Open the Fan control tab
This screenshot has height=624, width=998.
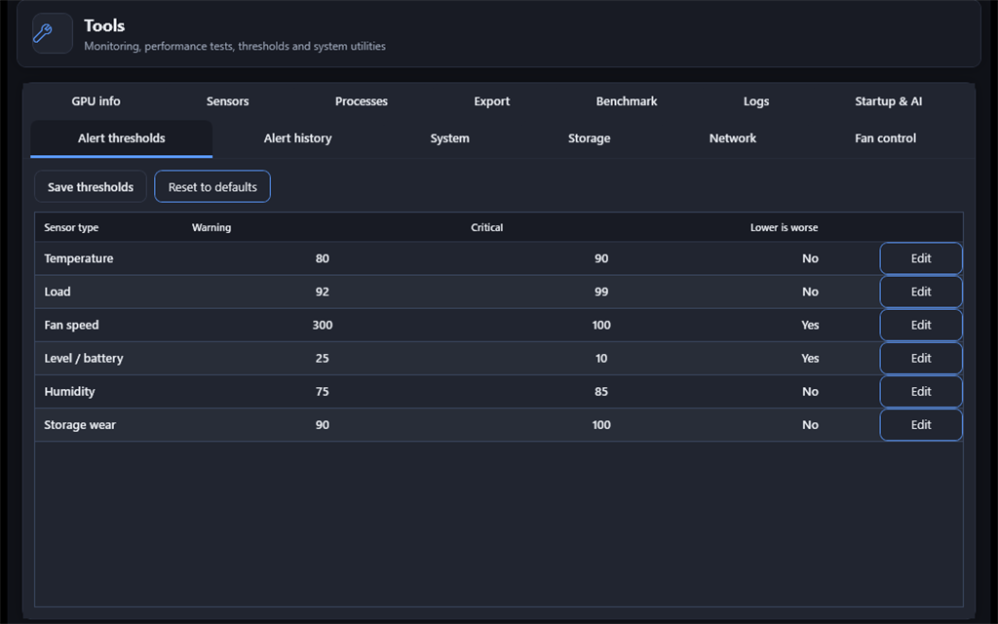885,138
